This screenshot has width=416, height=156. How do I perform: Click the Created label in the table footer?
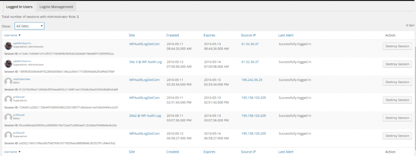point(172,152)
